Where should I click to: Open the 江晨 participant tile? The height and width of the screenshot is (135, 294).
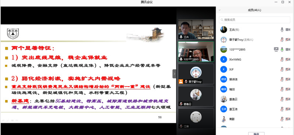click(x=196, y=119)
